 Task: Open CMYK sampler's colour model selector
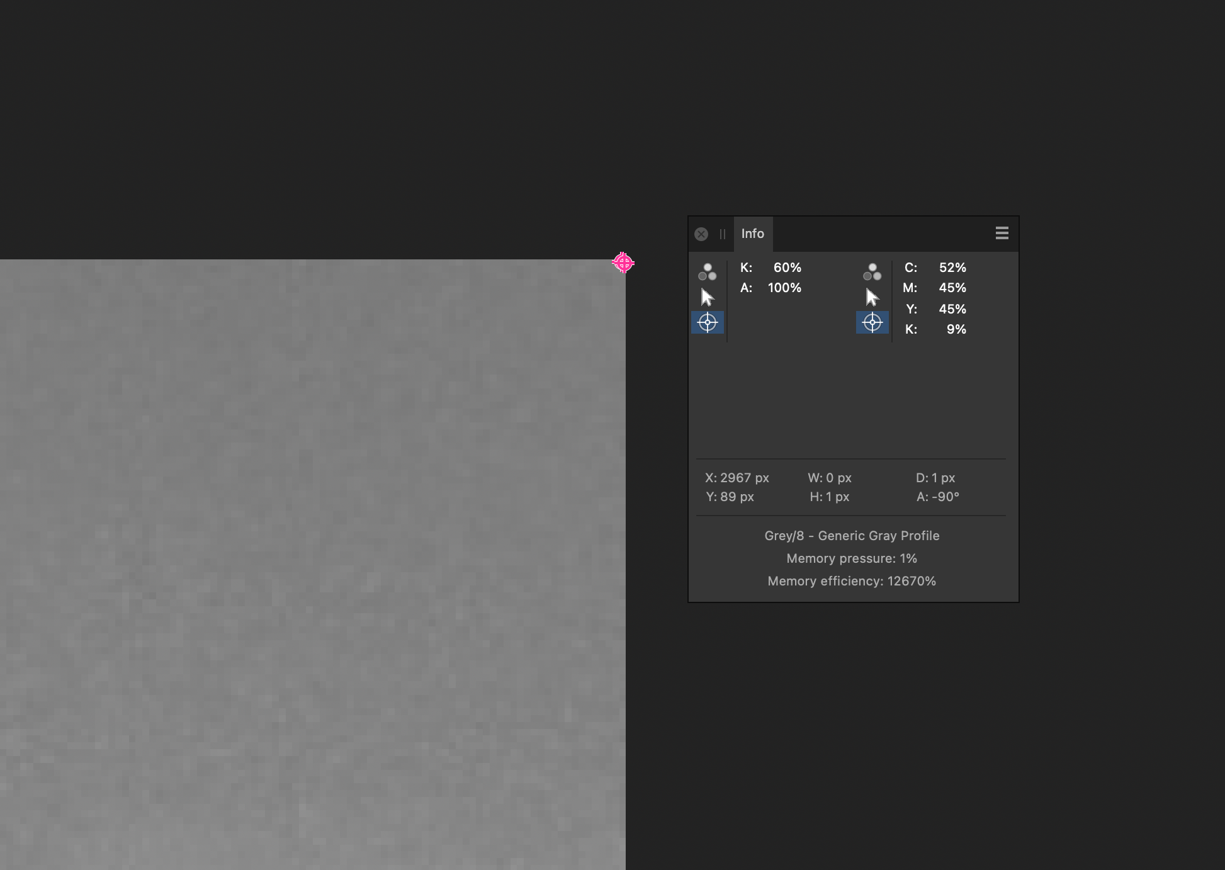(872, 272)
